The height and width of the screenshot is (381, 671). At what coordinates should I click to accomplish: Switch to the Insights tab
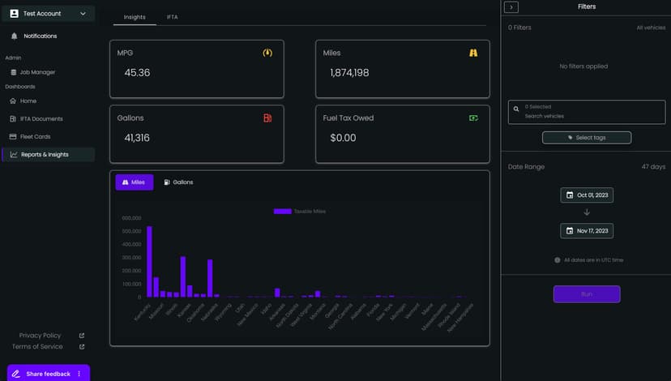click(x=135, y=17)
